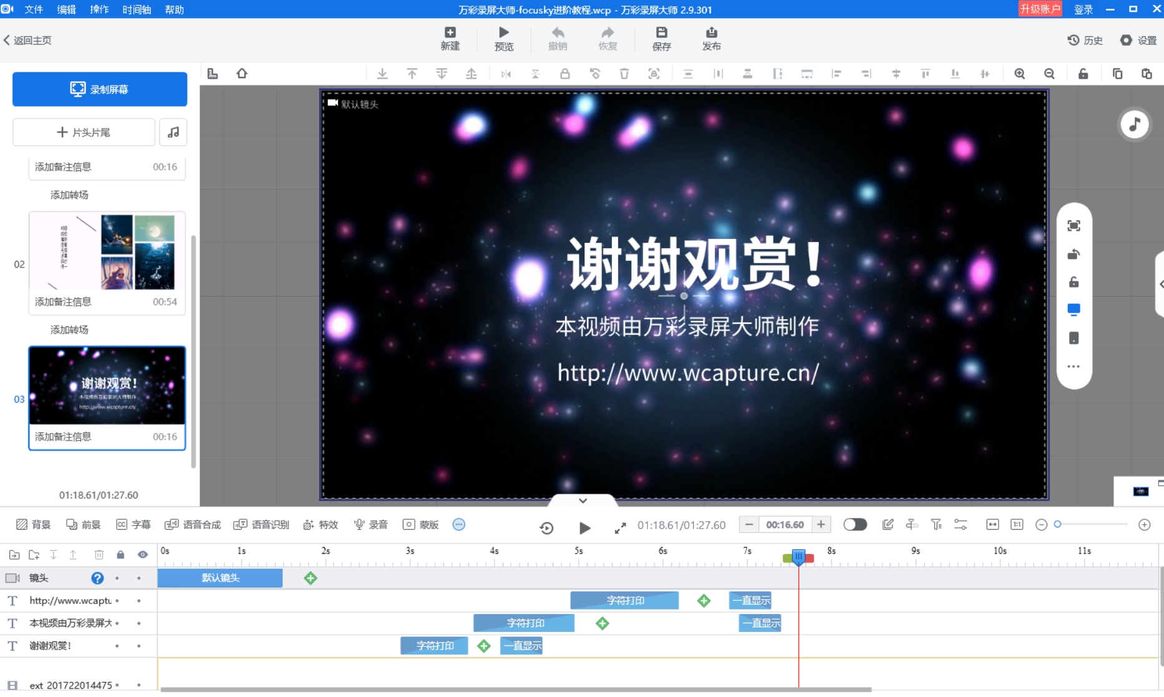This screenshot has width=1164, height=697.
Task: Open the 前景 (Foreground) tab
Action: [84, 525]
